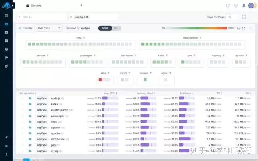Click the apache row folder icon

click(30, 133)
